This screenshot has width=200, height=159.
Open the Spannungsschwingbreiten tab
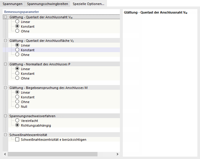click(x=47, y=4)
